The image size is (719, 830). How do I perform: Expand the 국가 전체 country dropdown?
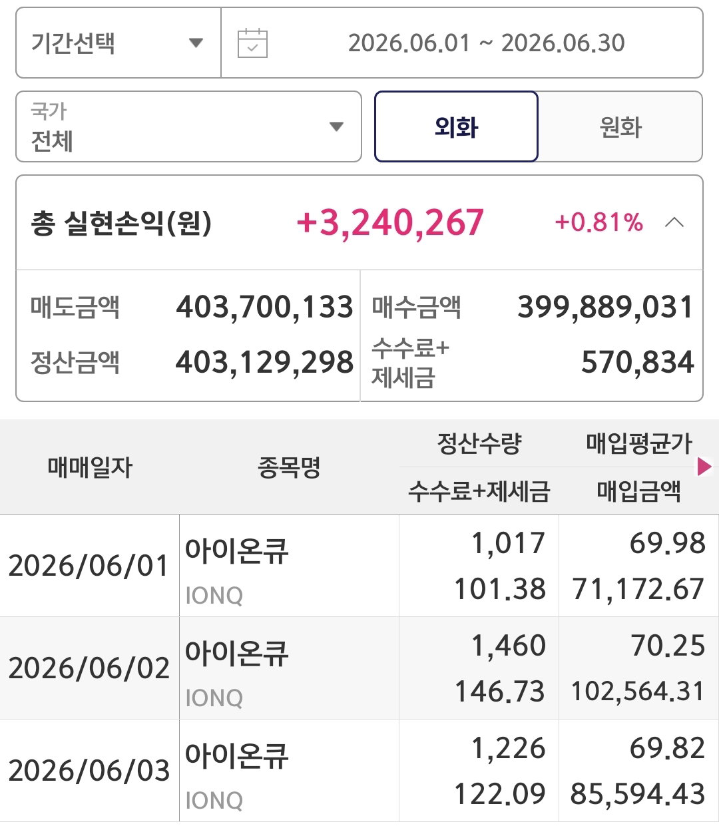[x=188, y=126]
